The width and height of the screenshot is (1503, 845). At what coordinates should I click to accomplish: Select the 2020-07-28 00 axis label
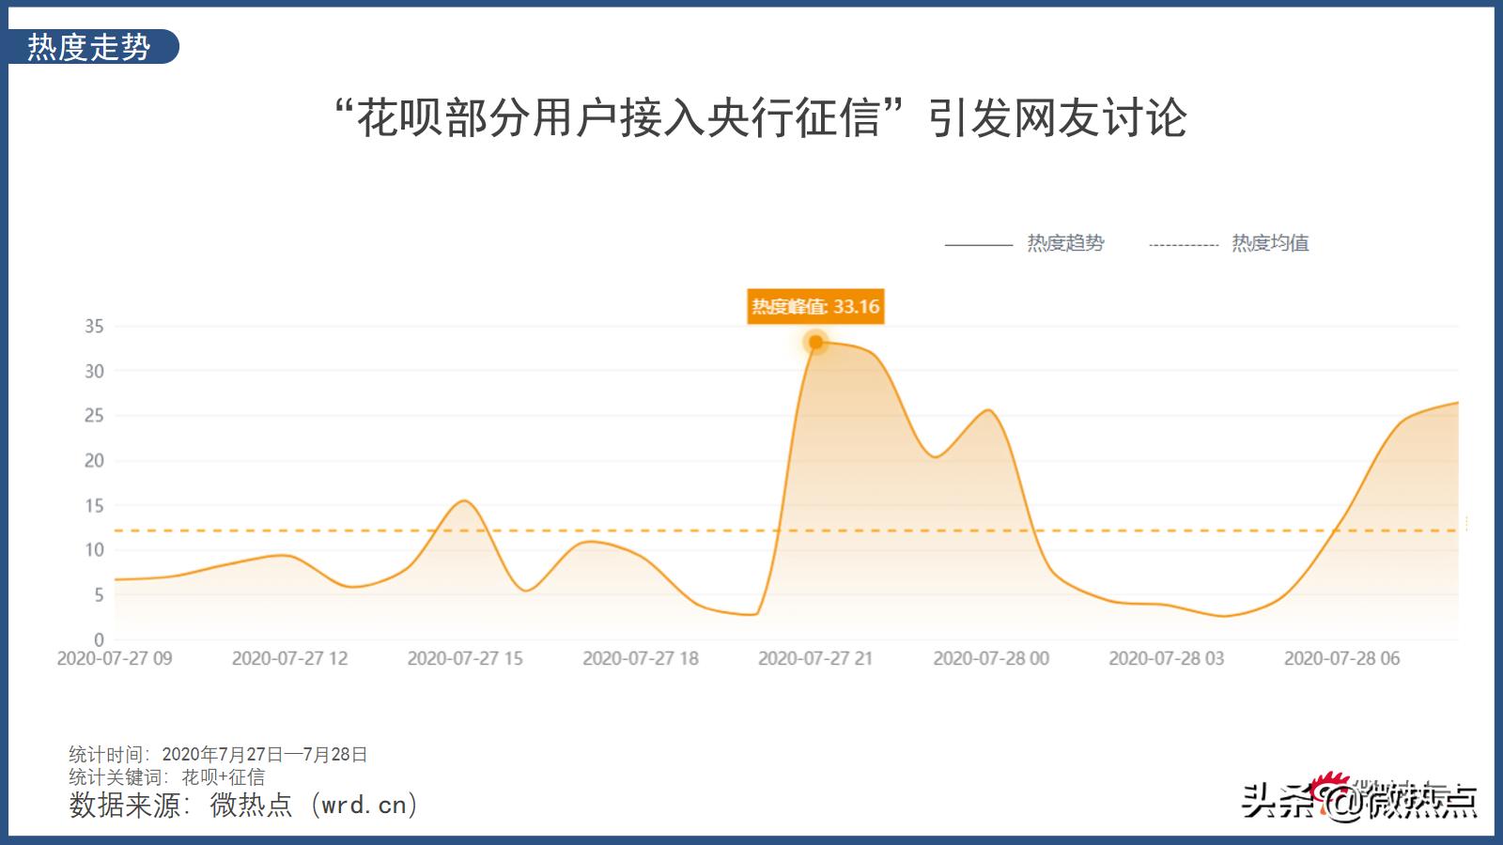pos(991,658)
